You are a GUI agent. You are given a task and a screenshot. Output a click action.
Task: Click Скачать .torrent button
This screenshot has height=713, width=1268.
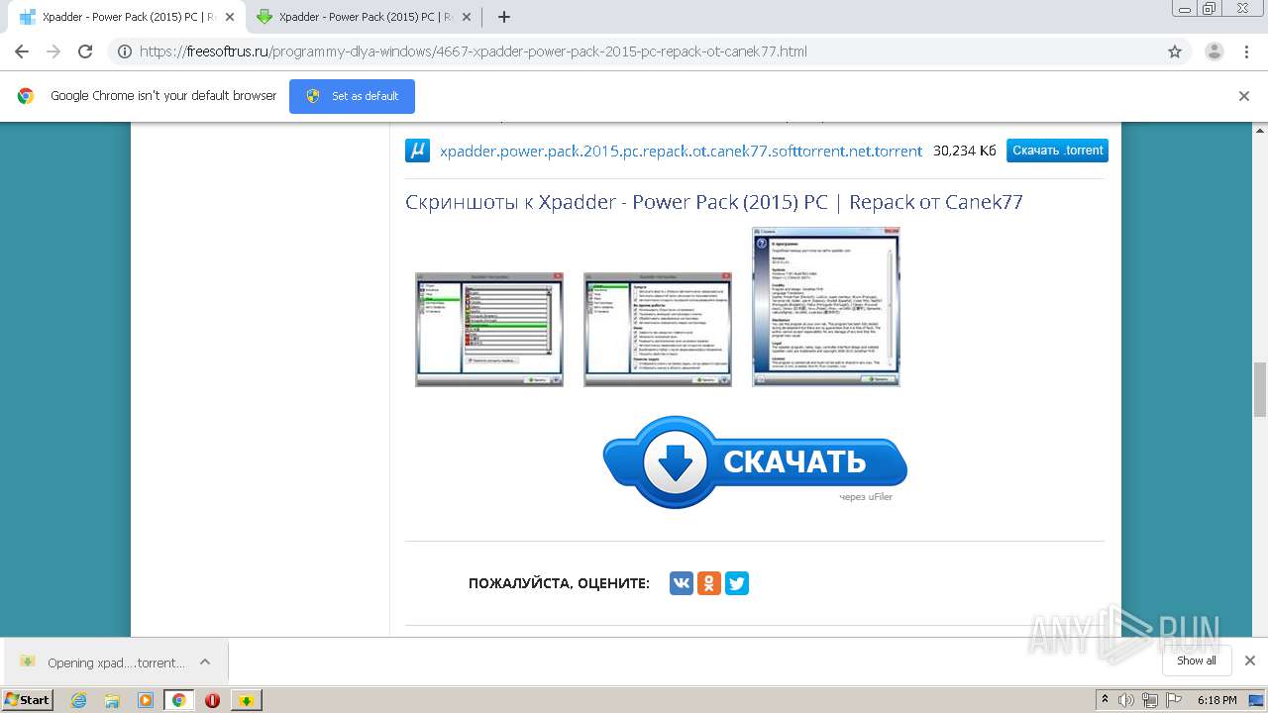click(1057, 151)
